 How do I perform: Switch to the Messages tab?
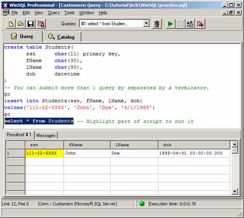[46, 135]
